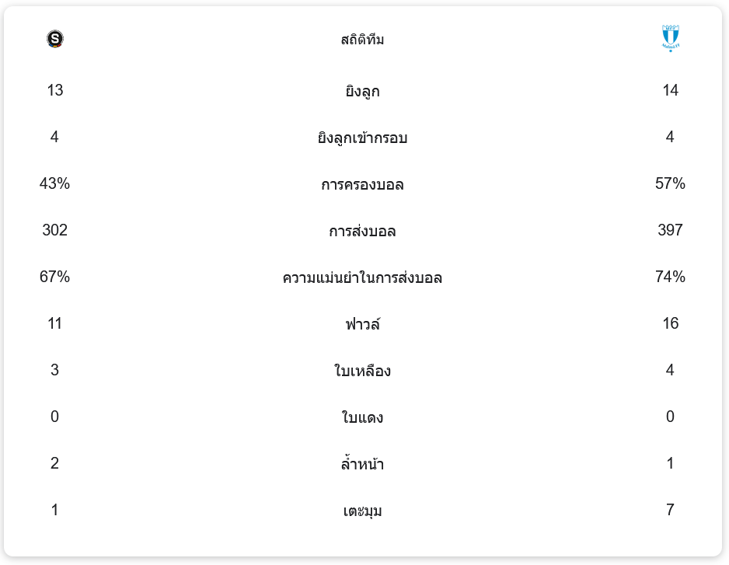
Task: Select the 397 passes value
Action: tap(670, 231)
